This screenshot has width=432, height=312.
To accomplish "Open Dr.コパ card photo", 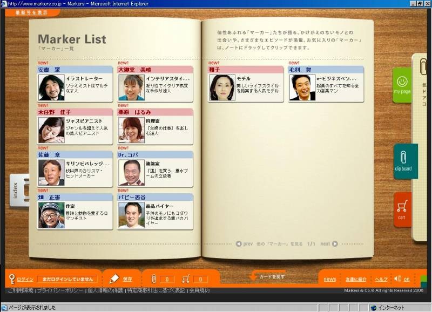I will [x=132, y=173].
